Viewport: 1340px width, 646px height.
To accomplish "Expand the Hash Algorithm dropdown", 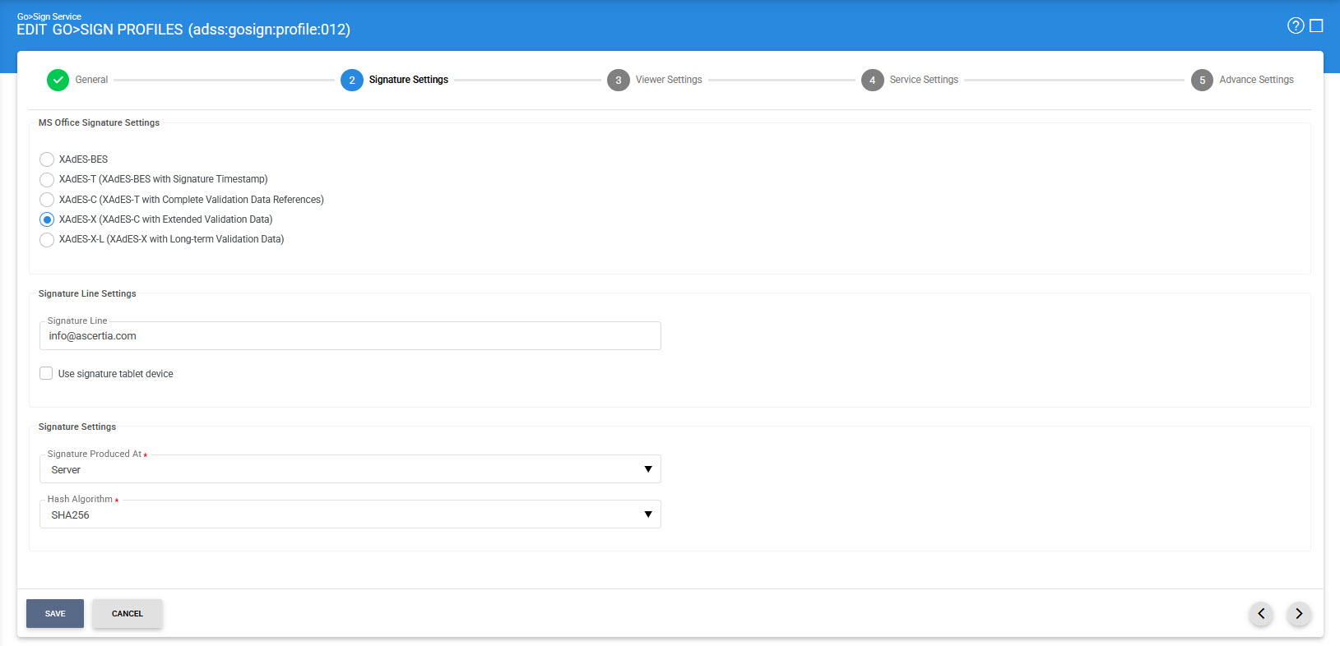I will click(x=350, y=514).
